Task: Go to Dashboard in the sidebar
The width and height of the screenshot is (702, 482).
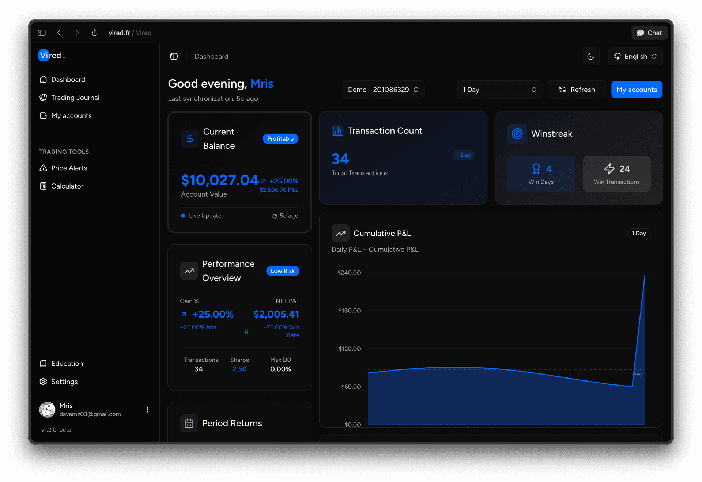Action: (68, 79)
